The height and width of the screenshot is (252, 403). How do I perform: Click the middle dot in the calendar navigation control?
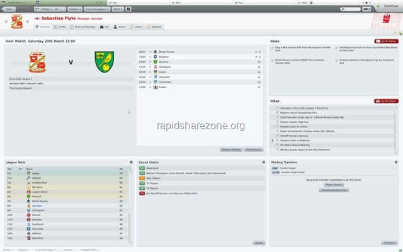[x=366, y=3]
